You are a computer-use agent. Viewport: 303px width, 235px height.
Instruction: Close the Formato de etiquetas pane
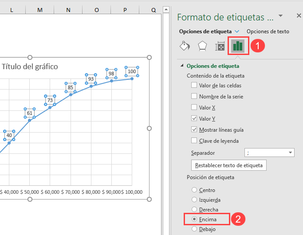pyautogui.click(x=299, y=16)
